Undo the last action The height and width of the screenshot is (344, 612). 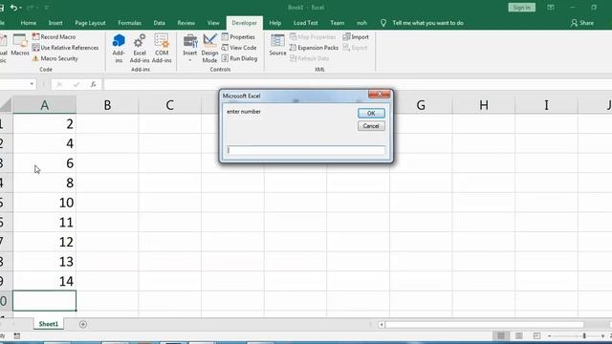(x=13, y=8)
